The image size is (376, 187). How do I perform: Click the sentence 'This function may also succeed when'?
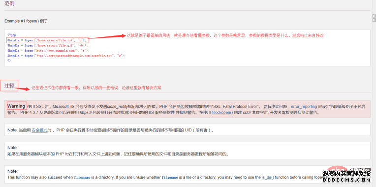(40, 177)
